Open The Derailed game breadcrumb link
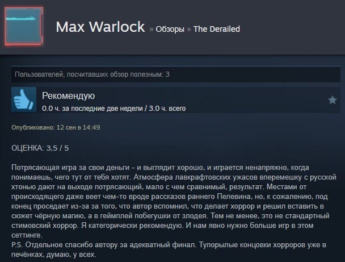The height and width of the screenshot is (262, 345). click(x=217, y=29)
